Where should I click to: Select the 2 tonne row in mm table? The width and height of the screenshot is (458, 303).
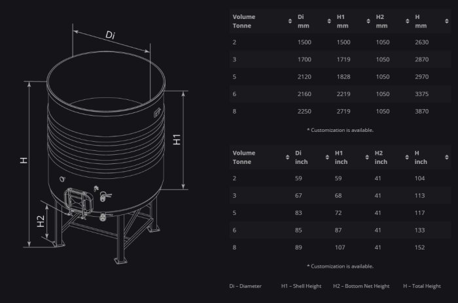(x=340, y=42)
